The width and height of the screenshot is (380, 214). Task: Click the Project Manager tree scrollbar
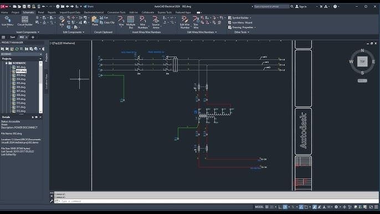(40, 87)
